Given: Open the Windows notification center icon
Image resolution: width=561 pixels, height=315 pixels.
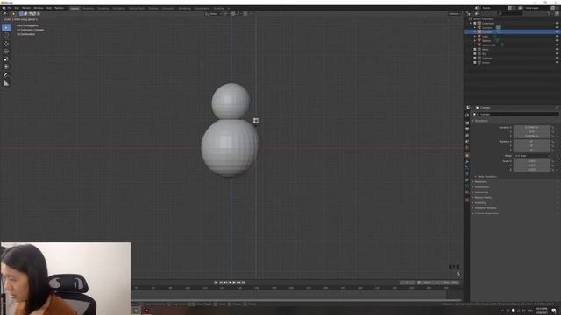Looking at the screenshot, I should [554, 311].
